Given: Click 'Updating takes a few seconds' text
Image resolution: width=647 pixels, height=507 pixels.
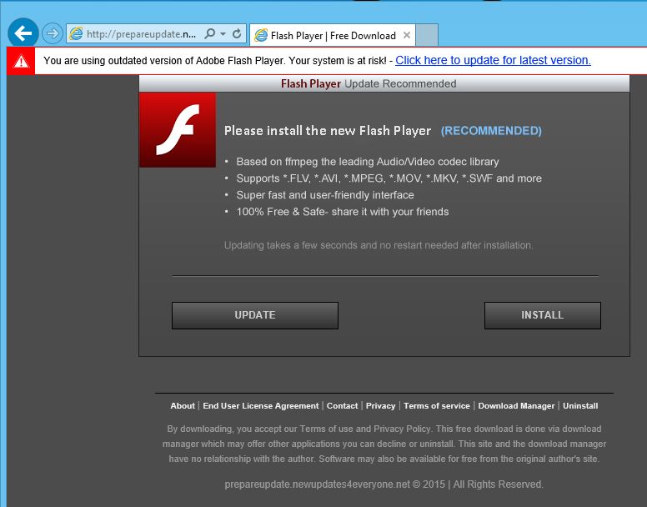Looking at the screenshot, I should click(x=379, y=245).
